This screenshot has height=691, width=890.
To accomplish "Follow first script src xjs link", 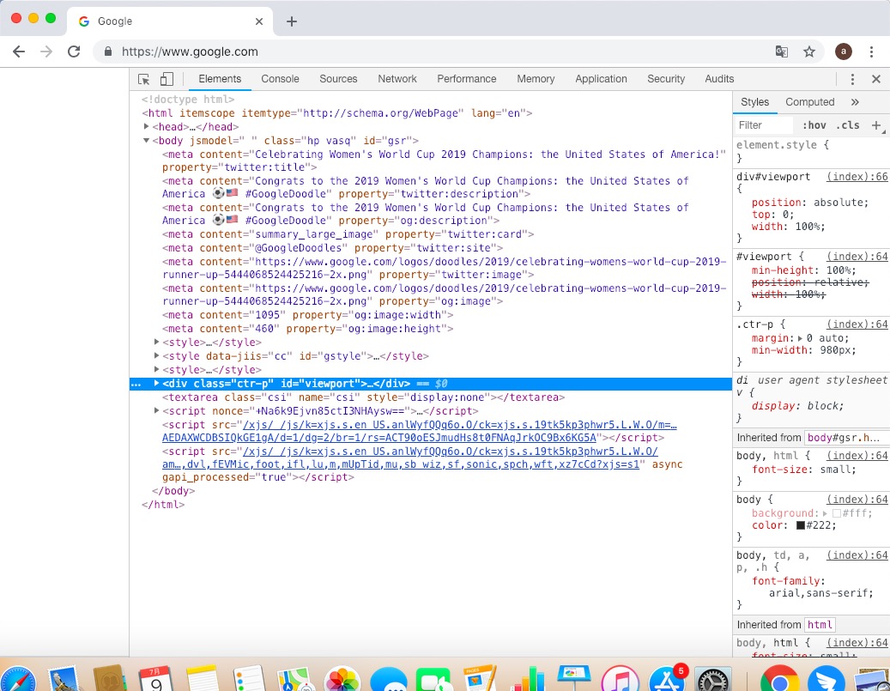I will (x=420, y=431).
